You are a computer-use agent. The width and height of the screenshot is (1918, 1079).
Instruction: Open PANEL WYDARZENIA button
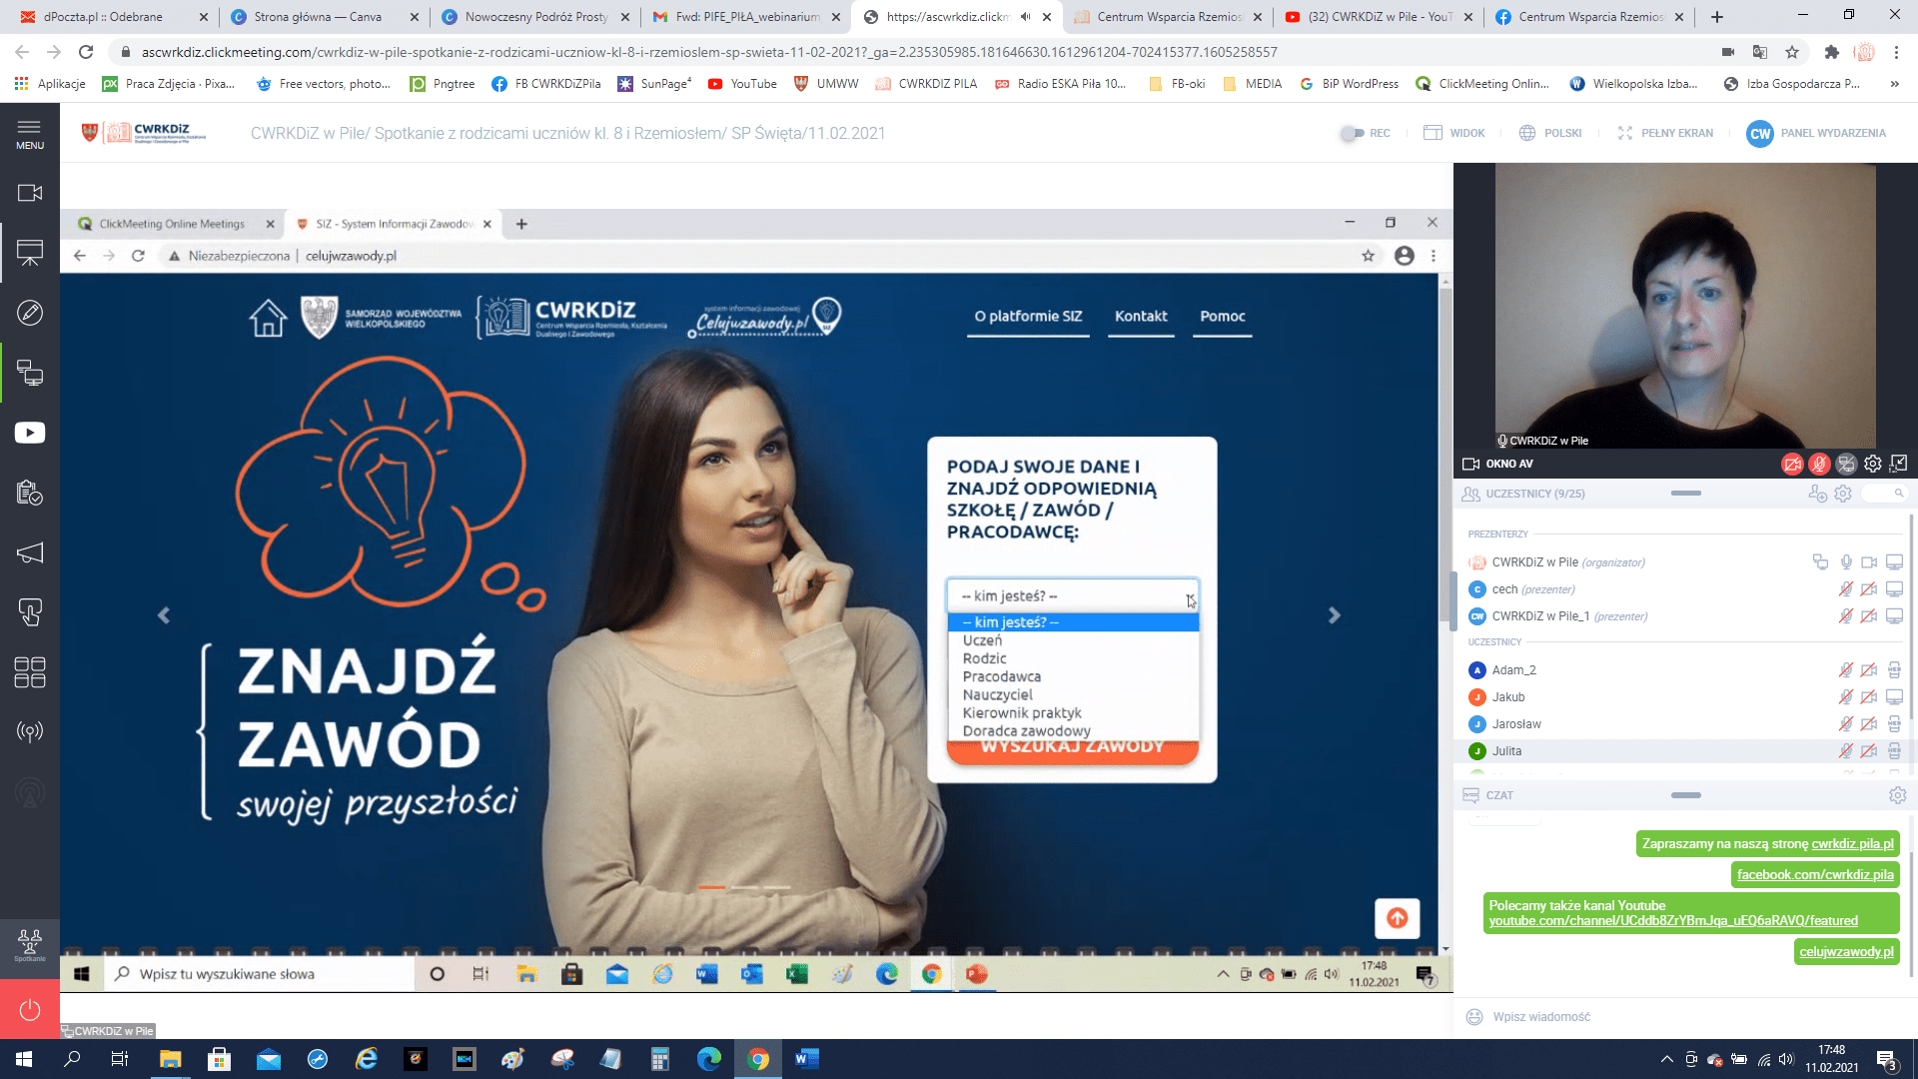point(1816,133)
